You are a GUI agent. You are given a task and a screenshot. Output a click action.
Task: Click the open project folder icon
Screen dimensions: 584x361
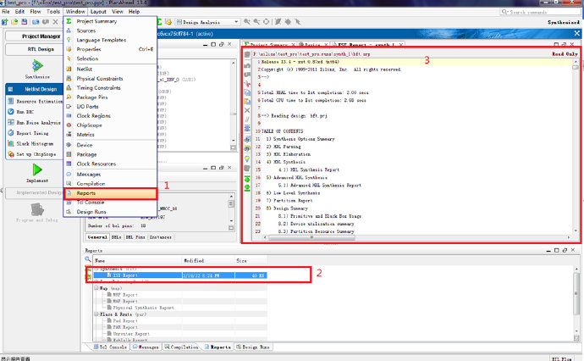(x=14, y=22)
